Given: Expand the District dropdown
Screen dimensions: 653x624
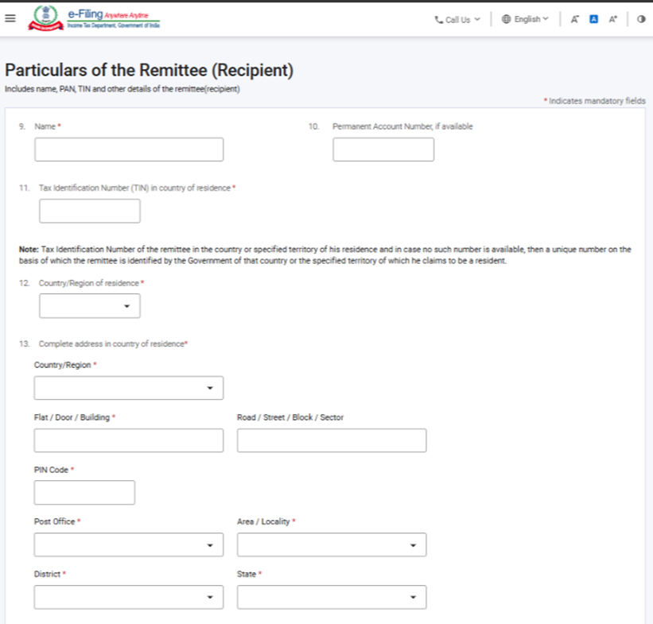Looking at the screenshot, I should (x=129, y=597).
